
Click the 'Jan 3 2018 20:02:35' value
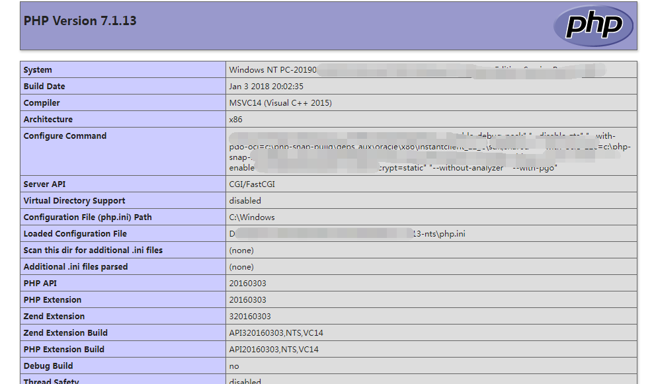266,87
